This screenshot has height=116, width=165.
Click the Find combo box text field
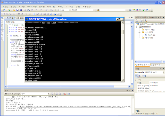tap(112, 10)
